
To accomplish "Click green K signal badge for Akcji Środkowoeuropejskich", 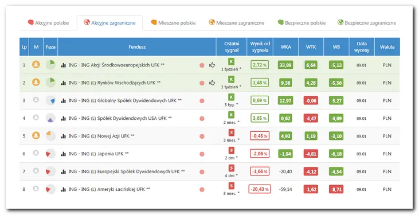I will (232, 62).
